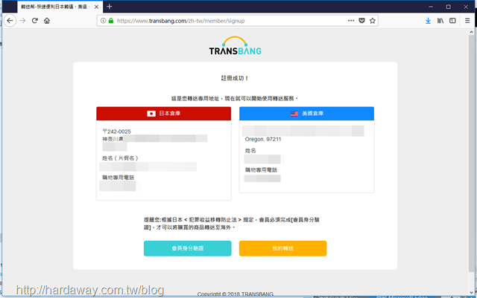Click the US flag icon in blue header

(294, 114)
